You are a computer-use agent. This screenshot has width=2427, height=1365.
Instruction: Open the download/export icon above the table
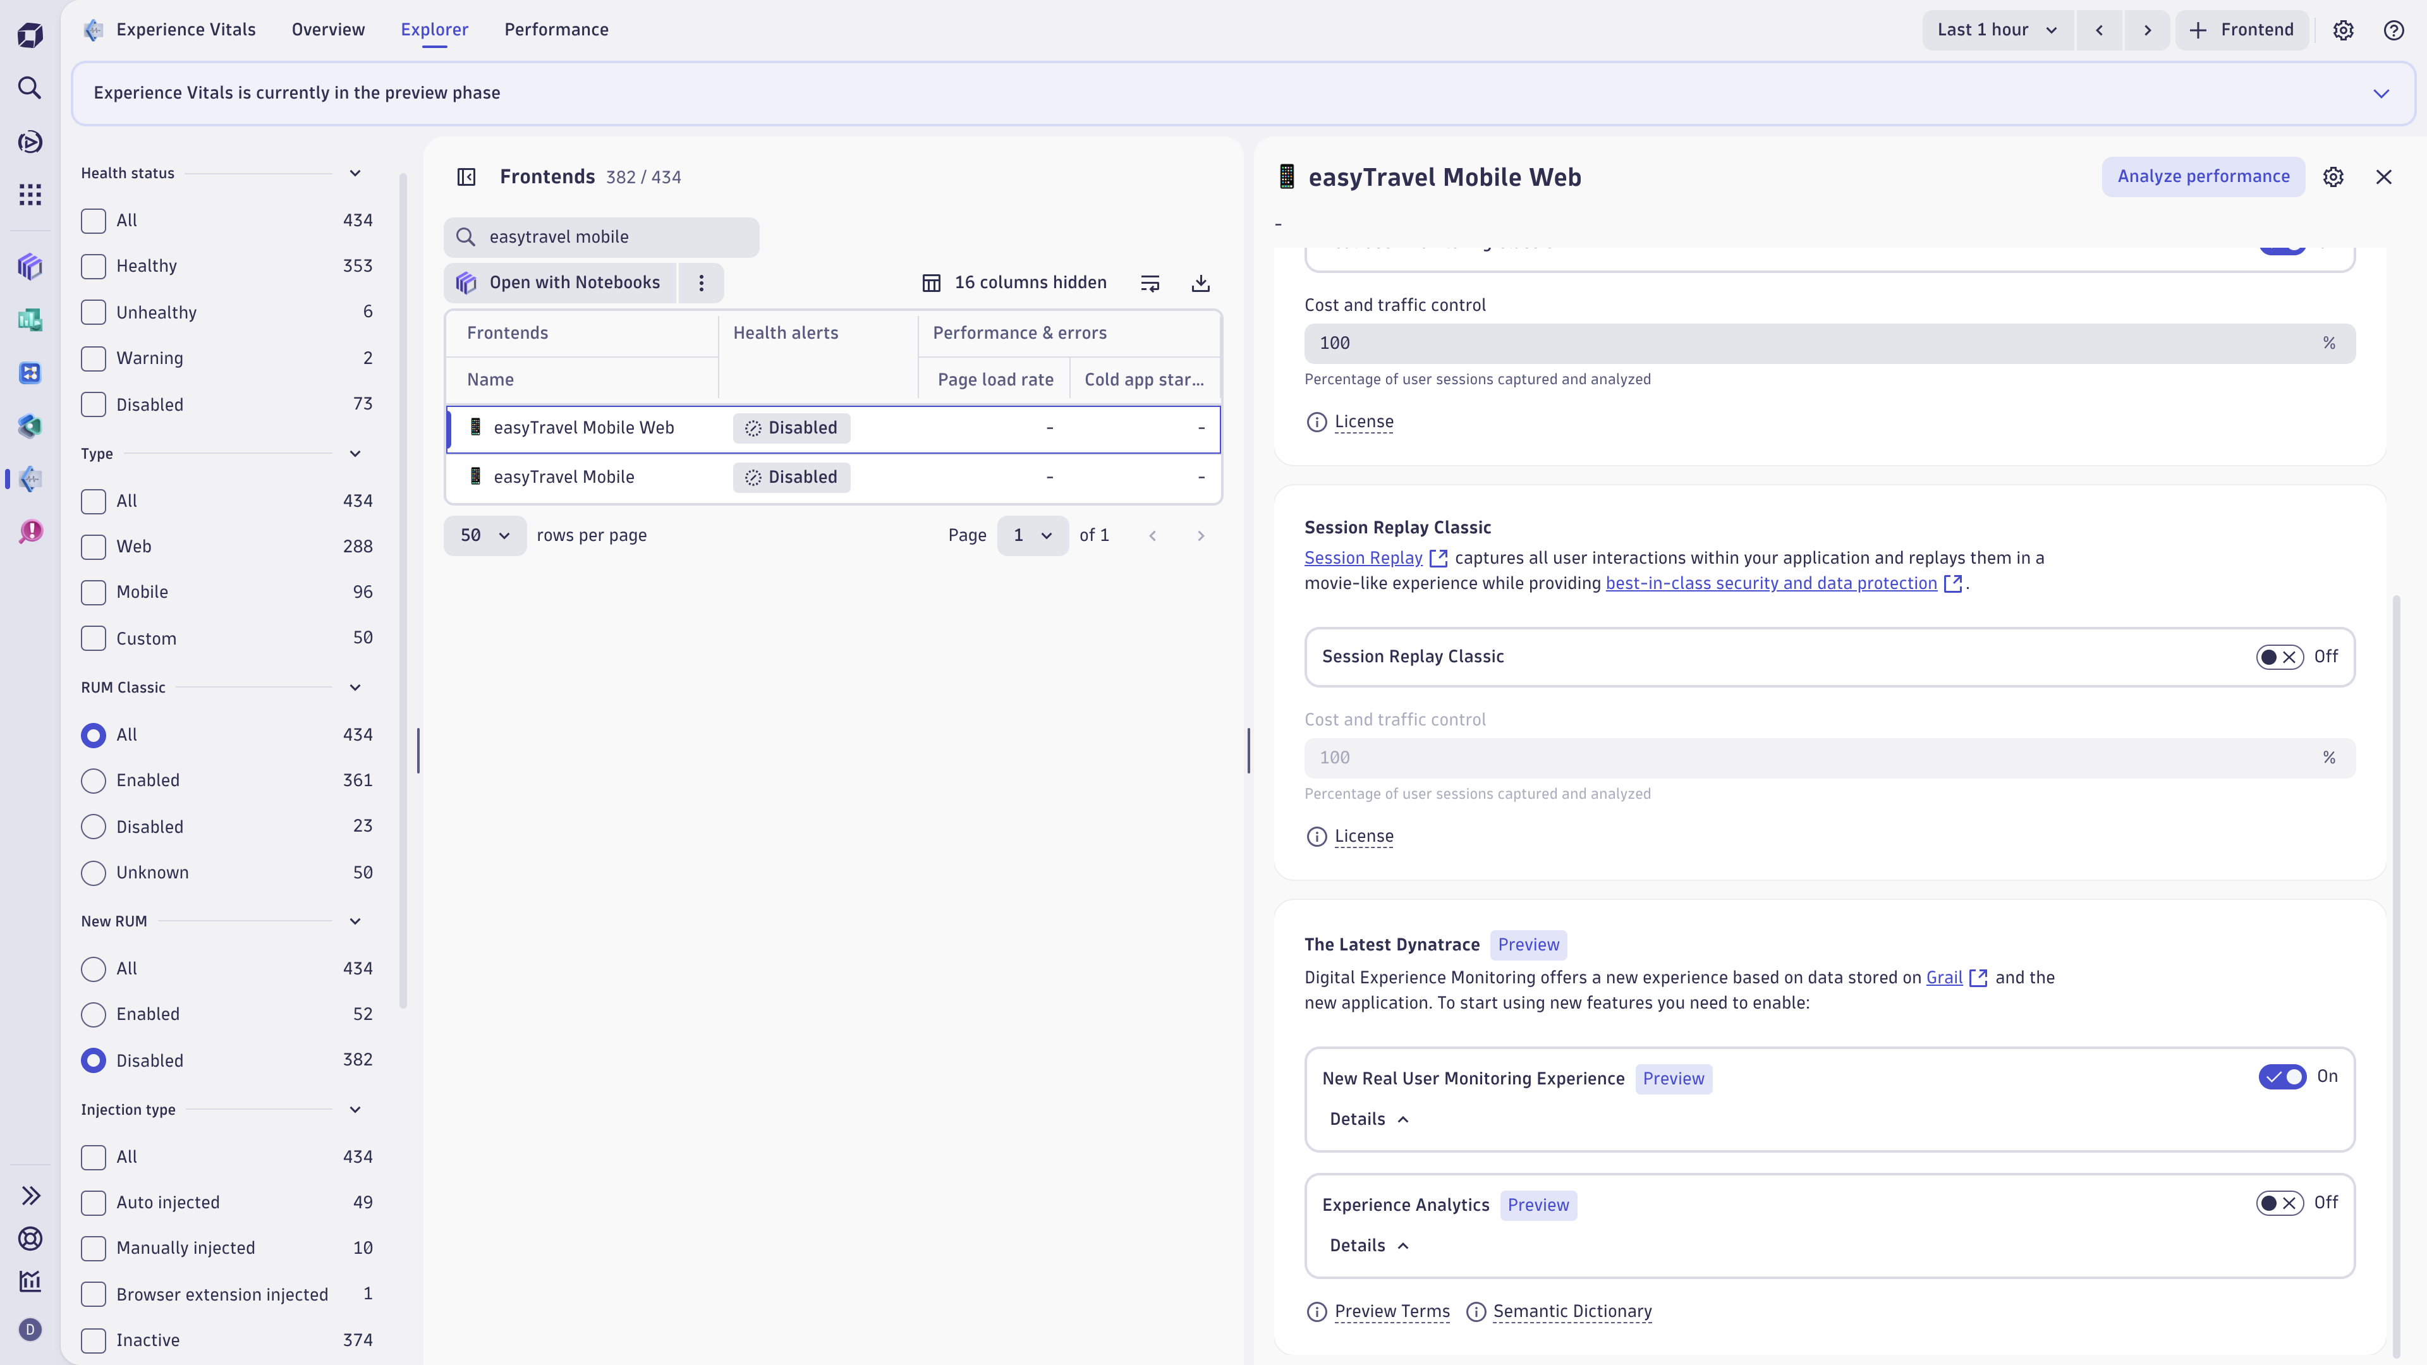tap(1200, 282)
